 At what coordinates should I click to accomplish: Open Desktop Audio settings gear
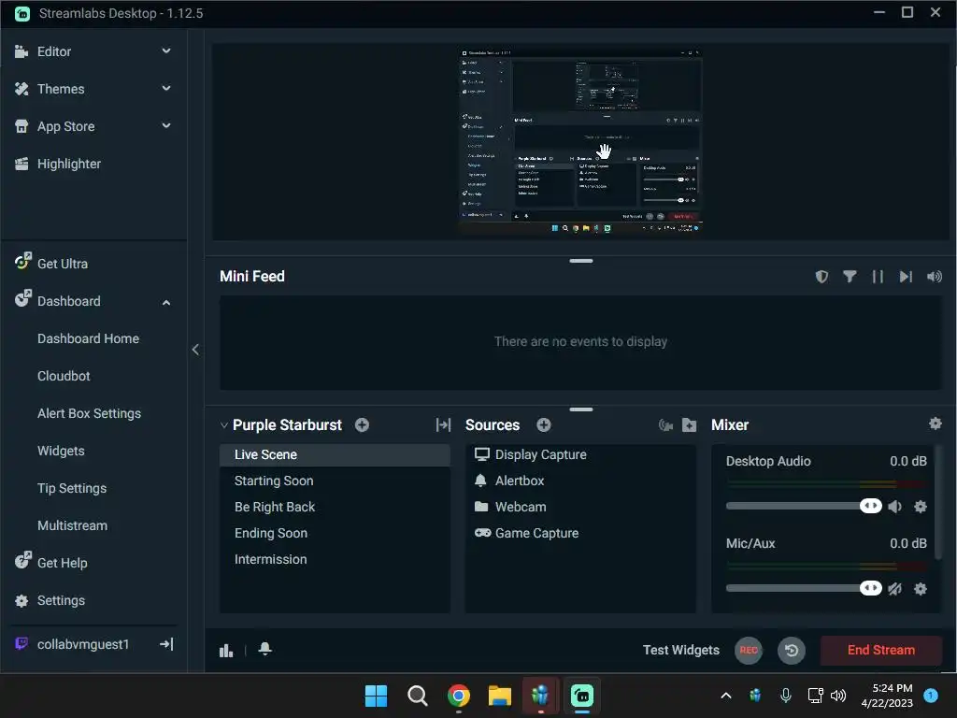pyautogui.click(x=921, y=506)
